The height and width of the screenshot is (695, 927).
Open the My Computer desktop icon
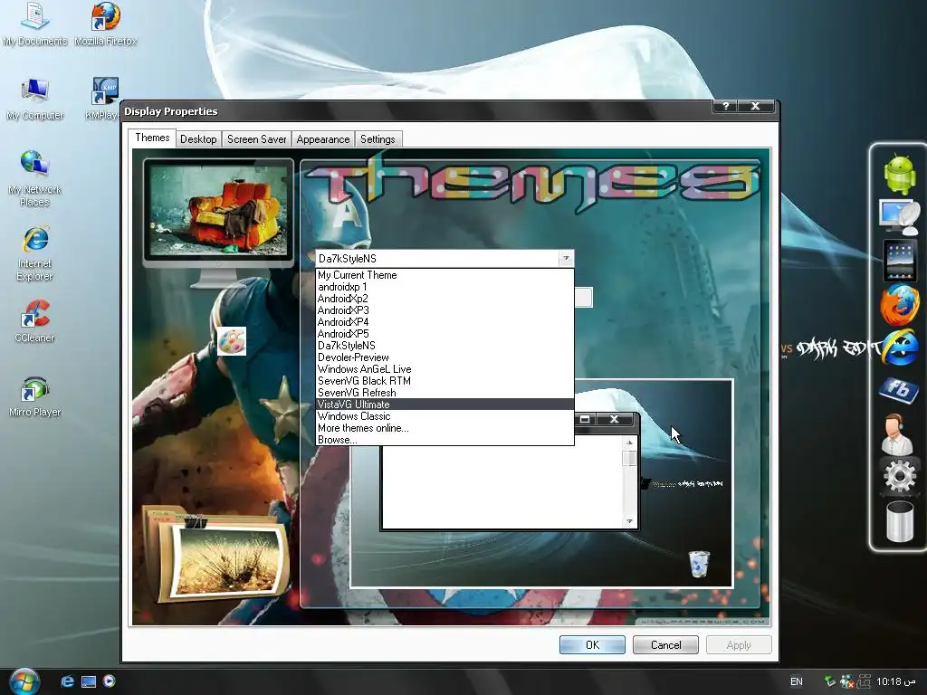(35, 99)
